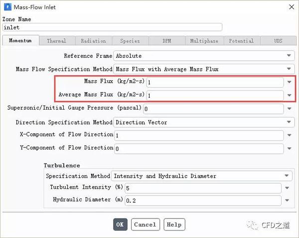This screenshot has height=238, width=299.
Task: Select the Multiphase tab
Action: [x=205, y=41]
